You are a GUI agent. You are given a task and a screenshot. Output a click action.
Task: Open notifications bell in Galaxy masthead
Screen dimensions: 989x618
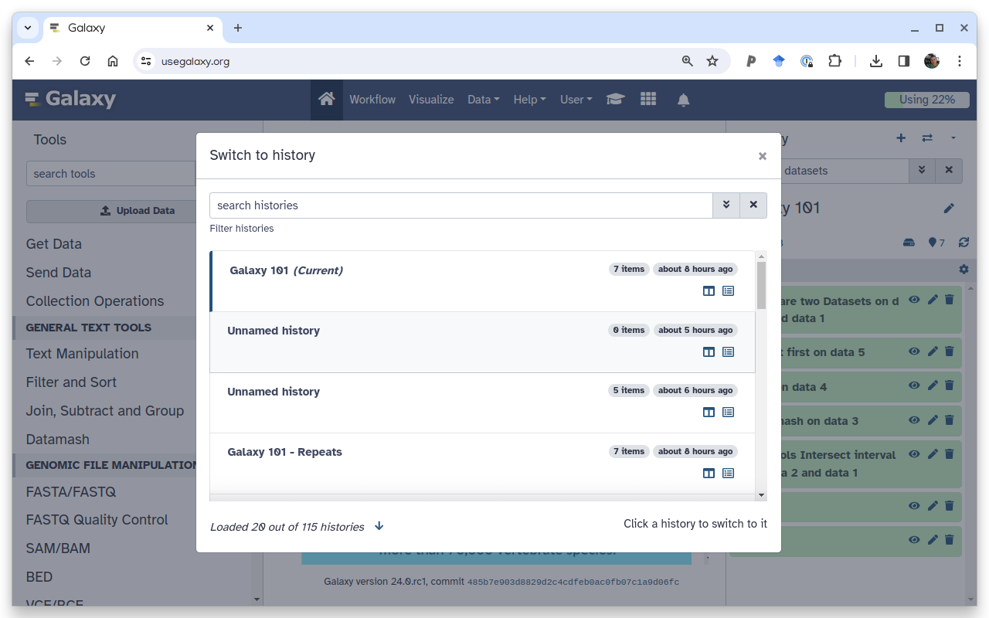tap(683, 100)
